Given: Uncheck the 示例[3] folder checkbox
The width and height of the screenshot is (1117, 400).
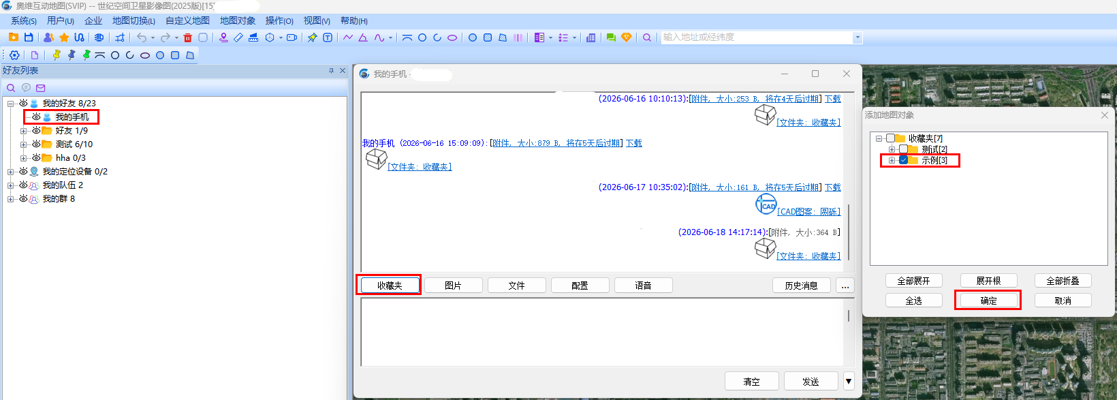Looking at the screenshot, I should pyautogui.click(x=903, y=160).
